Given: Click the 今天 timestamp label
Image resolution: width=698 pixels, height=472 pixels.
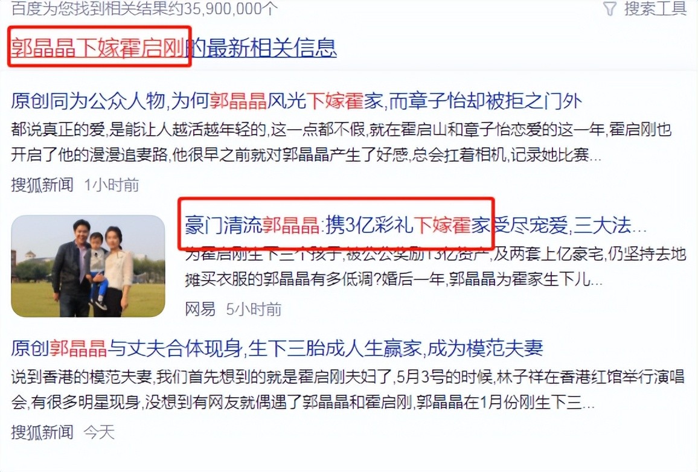Looking at the screenshot, I should coord(99,432).
